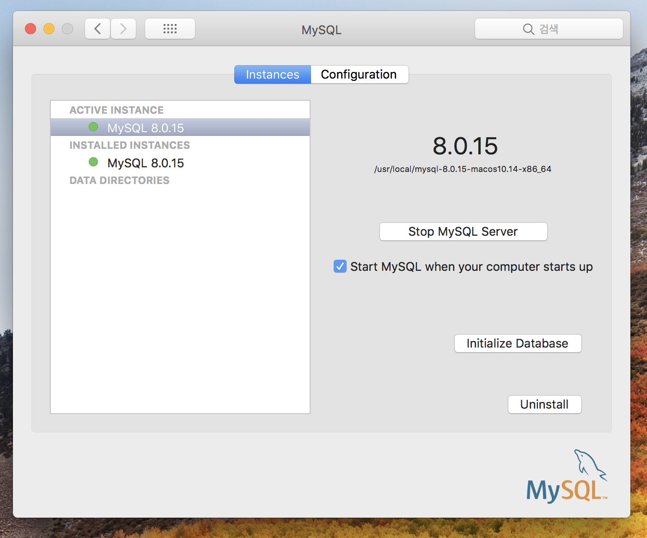The height and width of the screenshot is (538, 647).
Task: Click the MySQL window title
Action: (x=322, y=30)
